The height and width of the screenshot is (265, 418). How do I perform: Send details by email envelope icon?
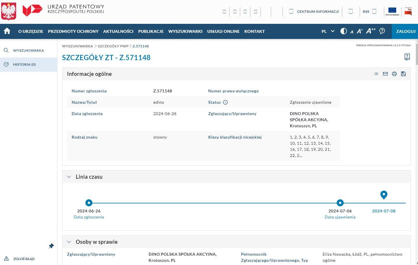385,74
